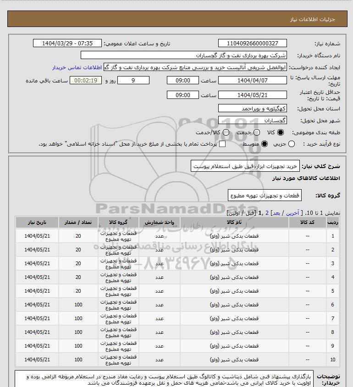The image size is (353, 387).
Task: Go to the آخرین page link
Action: pyautogui.click(x=292, y=213)
